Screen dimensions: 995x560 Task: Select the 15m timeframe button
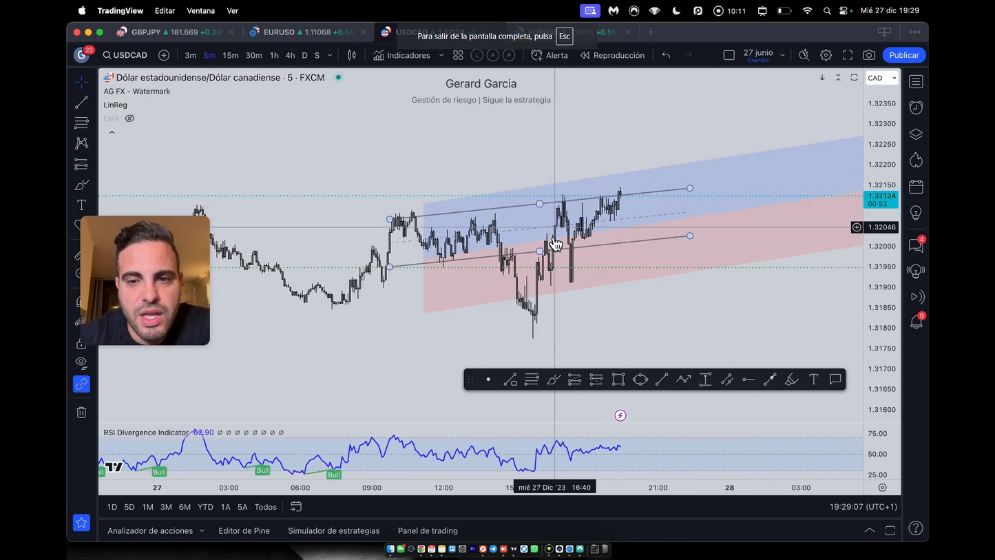(230, 55)
